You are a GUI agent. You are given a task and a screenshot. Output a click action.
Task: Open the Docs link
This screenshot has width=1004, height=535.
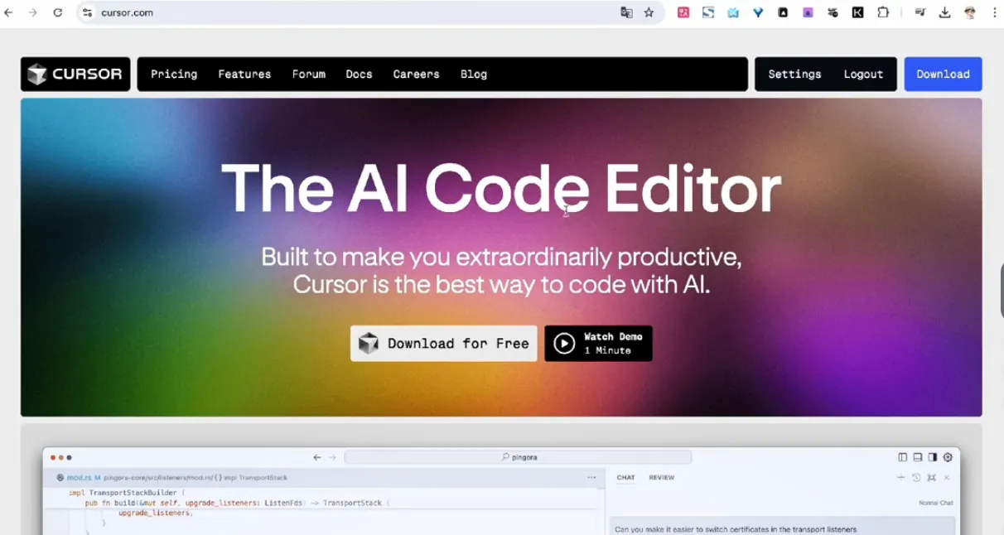[359, 75]
